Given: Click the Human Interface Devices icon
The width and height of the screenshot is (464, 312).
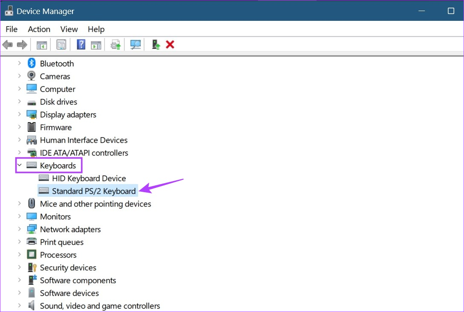Looking at the screenshot, I should coord(32,140).
